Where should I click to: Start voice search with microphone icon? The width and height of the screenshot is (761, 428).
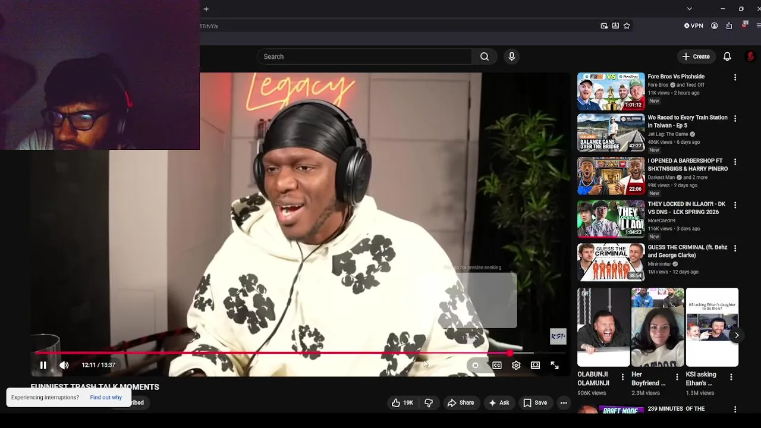click(x=511, y=56)
